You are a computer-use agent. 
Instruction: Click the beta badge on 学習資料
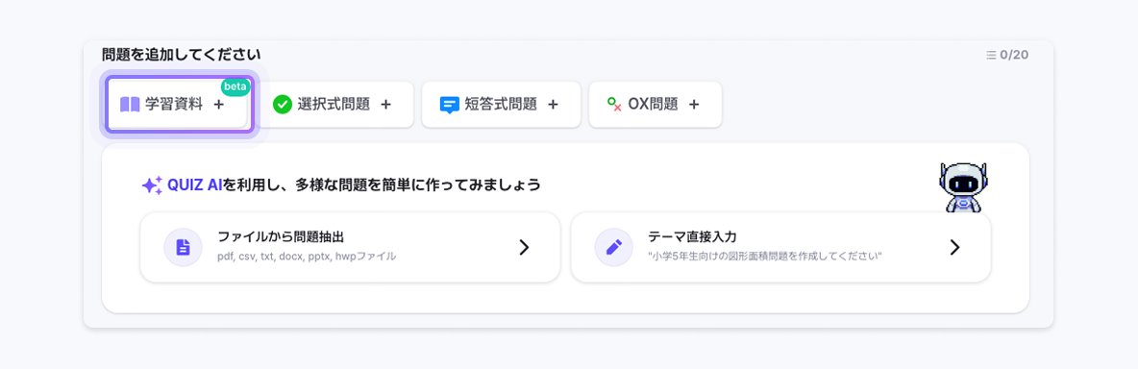pyautogui.click(x=235, y=87)
